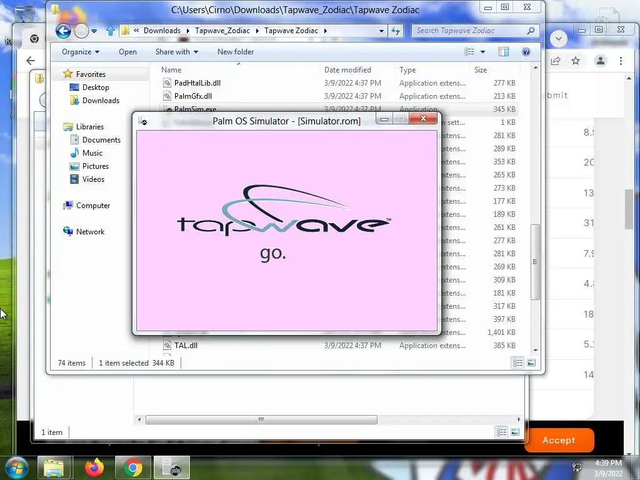Click Palm OS Simulator taskbar button
Screen dimensions: 640x480
[x=172, y=467]
